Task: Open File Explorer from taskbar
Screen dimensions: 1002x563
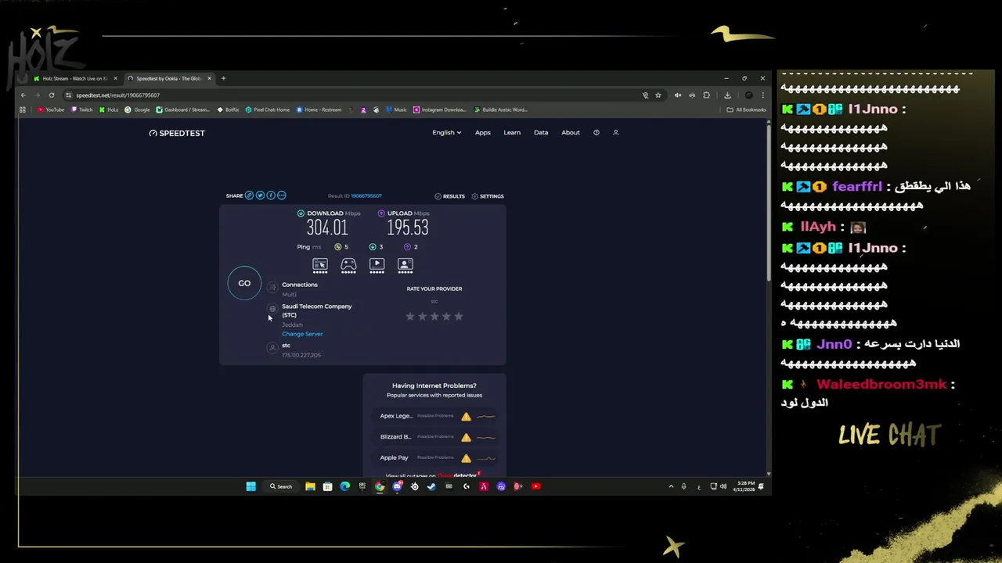Action: point(310,486)
